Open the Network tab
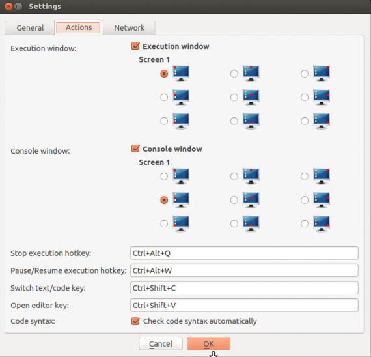Screen dimensions: 371x357 (x=129, y=28)
